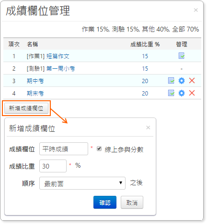The image size is (207, 224).
Task: Close the 成績欄位管理 dialog
Action: [196, 10]
